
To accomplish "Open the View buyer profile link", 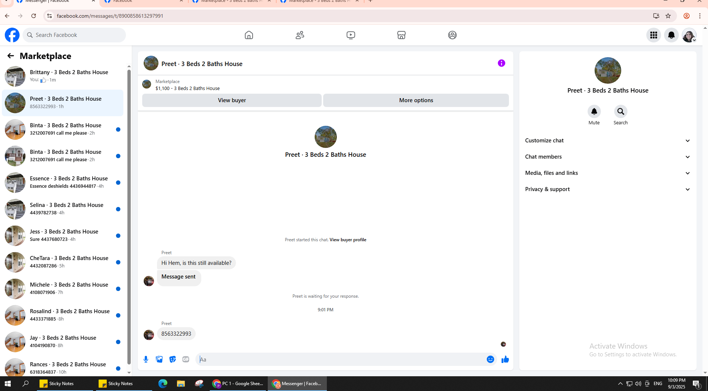I will coord(348,240).
